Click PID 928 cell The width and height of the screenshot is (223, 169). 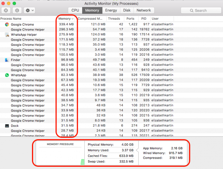(146, 65)
